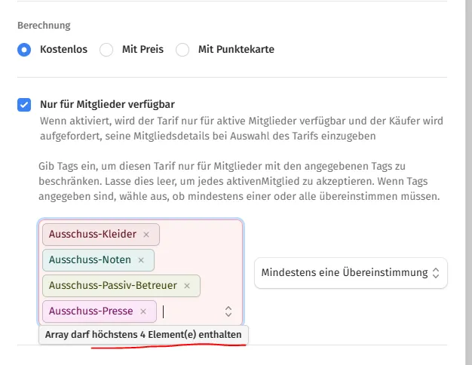
Task: Open Mindestens eine Übereinstimmung dropdown
Action: (x=351, y=273)
